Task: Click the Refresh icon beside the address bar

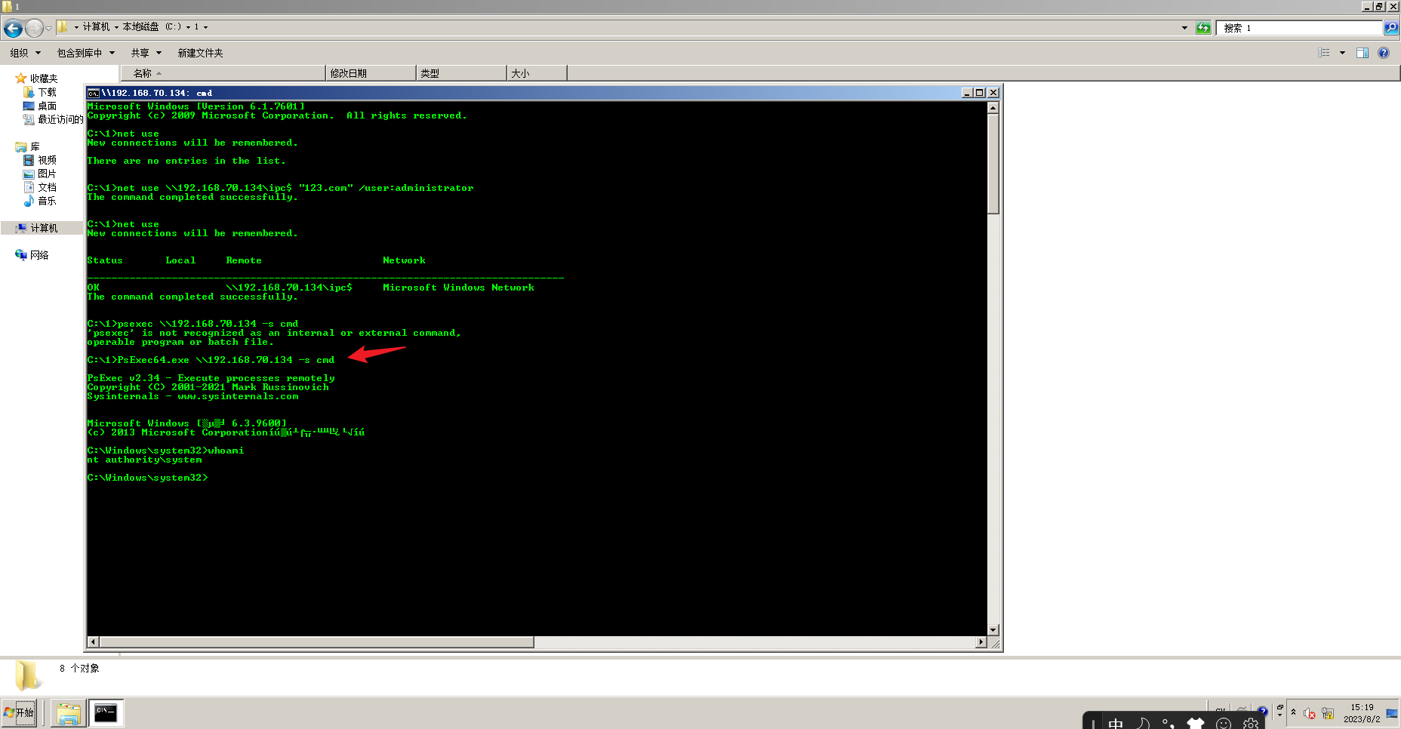Action: [1203, 28]
